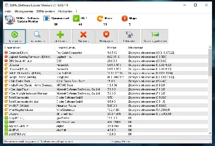Viewport: 215px width, 146px height.
Task: Select the MEmu Multiple Instances Manager row
Action: pos(106,93)
